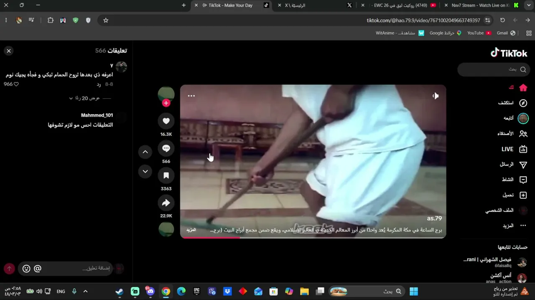
Task: Open a new browser tab
Action: point(183,5)
